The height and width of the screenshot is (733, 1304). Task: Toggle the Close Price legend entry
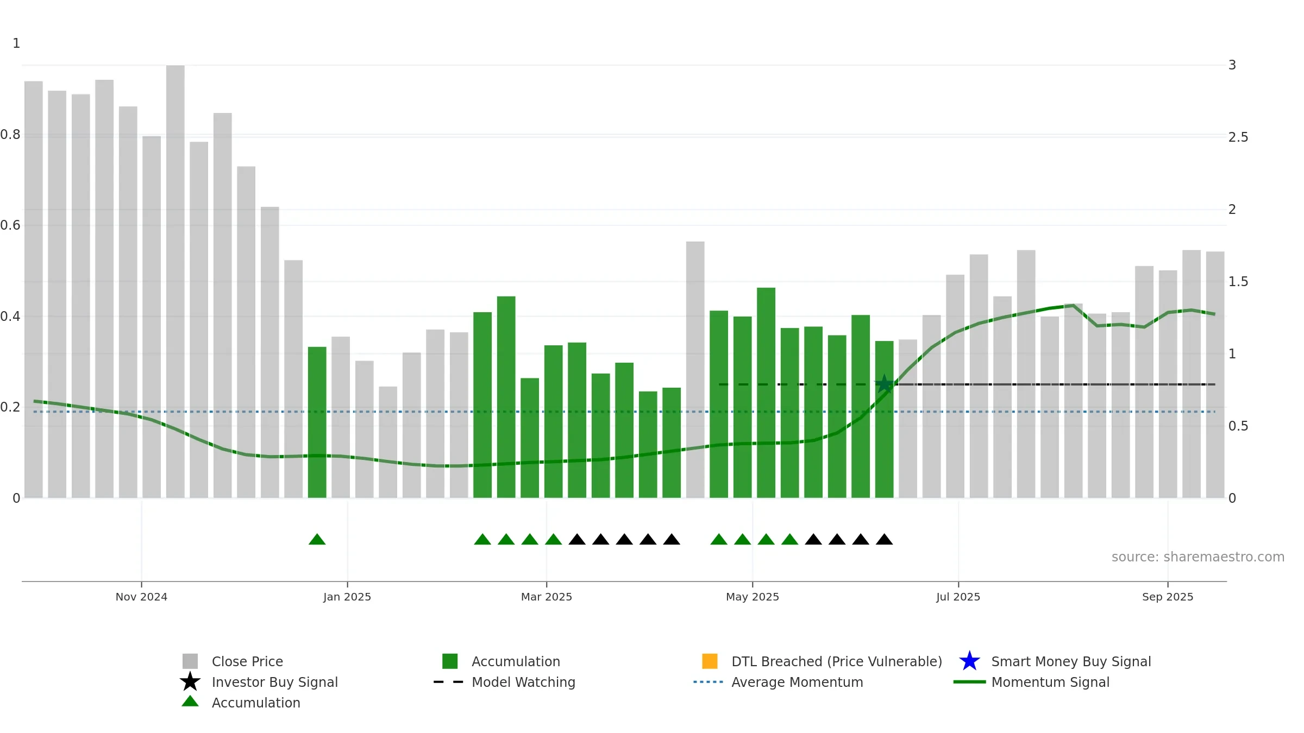pyautogui.click(x=233, y=661)
